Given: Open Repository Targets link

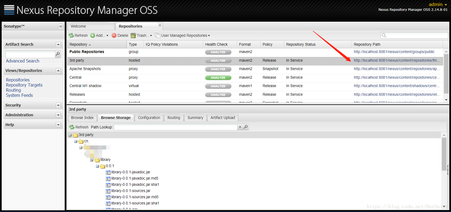Looking at the screenshot, I should 24,85.
